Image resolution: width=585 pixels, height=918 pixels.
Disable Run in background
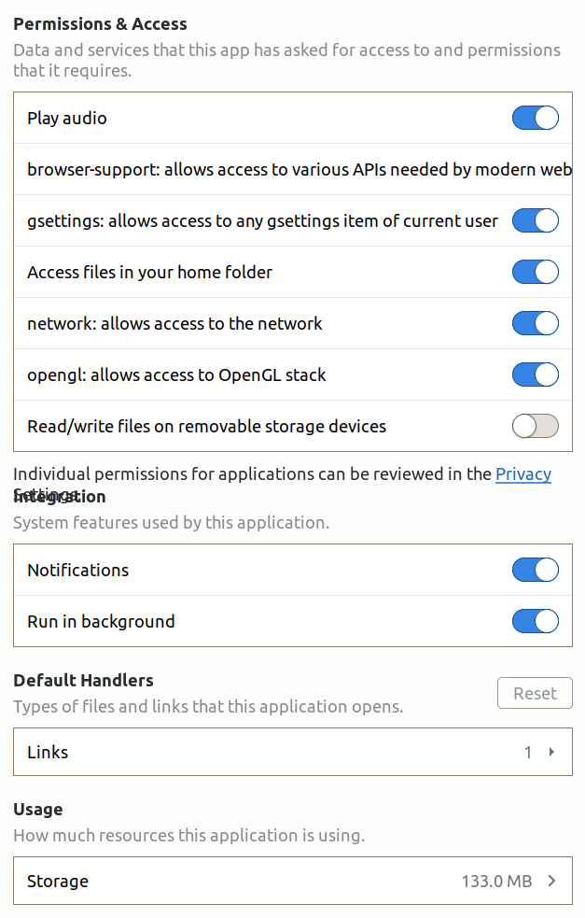click(x=535, y=621)
